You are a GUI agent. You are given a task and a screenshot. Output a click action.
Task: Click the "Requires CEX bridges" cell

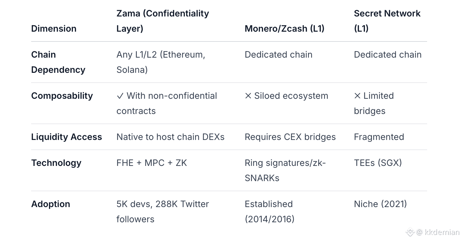(x=290, y=137)
